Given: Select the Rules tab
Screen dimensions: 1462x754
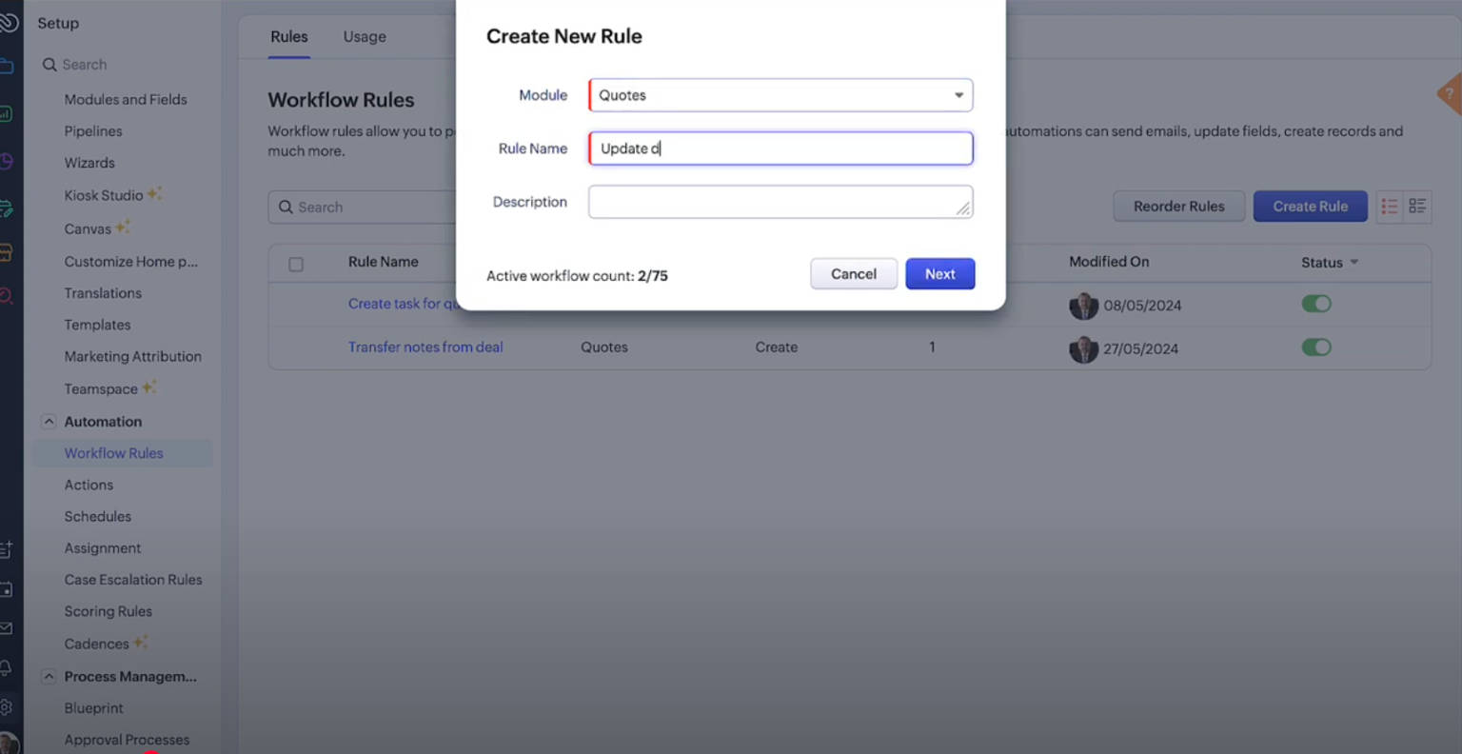Looking at the screenshot, I should 288,36.
